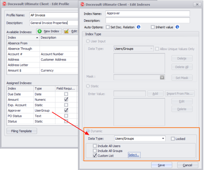Image resolution: width=204 pixels, height=170 pixels.
Task: Click the Inherit value info icon
Action: [x=177, y=27]
